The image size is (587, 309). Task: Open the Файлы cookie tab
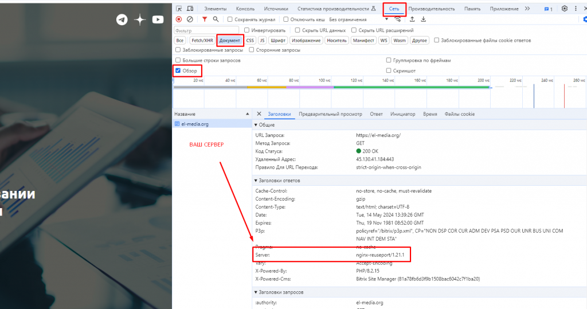tap(459, 114)
